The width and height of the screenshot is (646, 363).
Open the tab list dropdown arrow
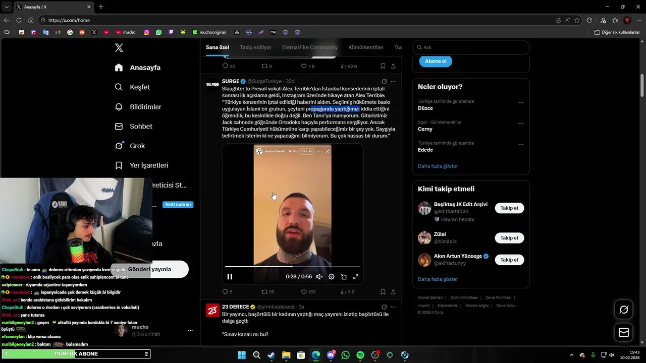(7, 7)
